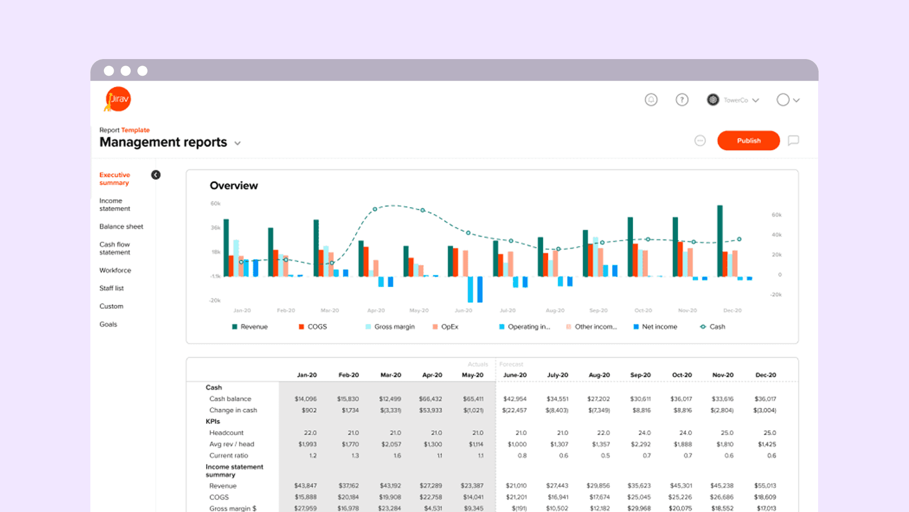
Task: Click the Cash line point for Apr-20
Action: coord(375,209)
